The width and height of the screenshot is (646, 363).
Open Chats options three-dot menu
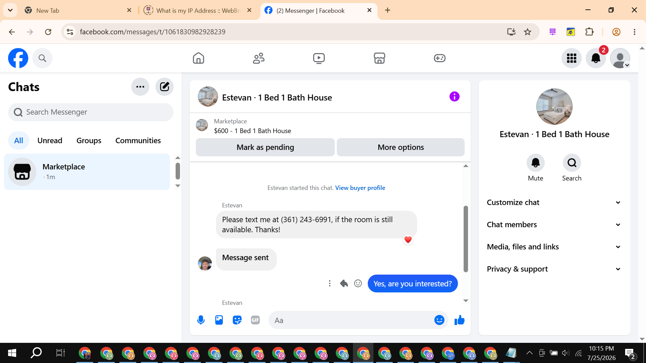140,87
